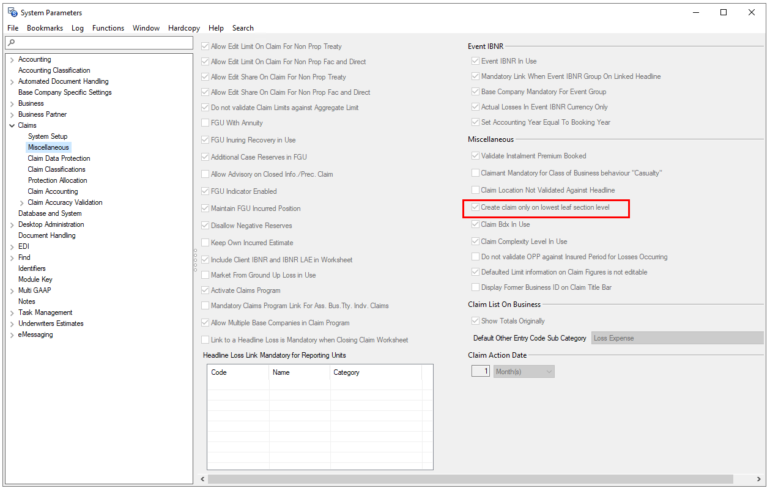Image resolution: width=770 pixels, height=491 pixels.
Task: Uncheck 'Show Totals Originally'
Action: 475,320
